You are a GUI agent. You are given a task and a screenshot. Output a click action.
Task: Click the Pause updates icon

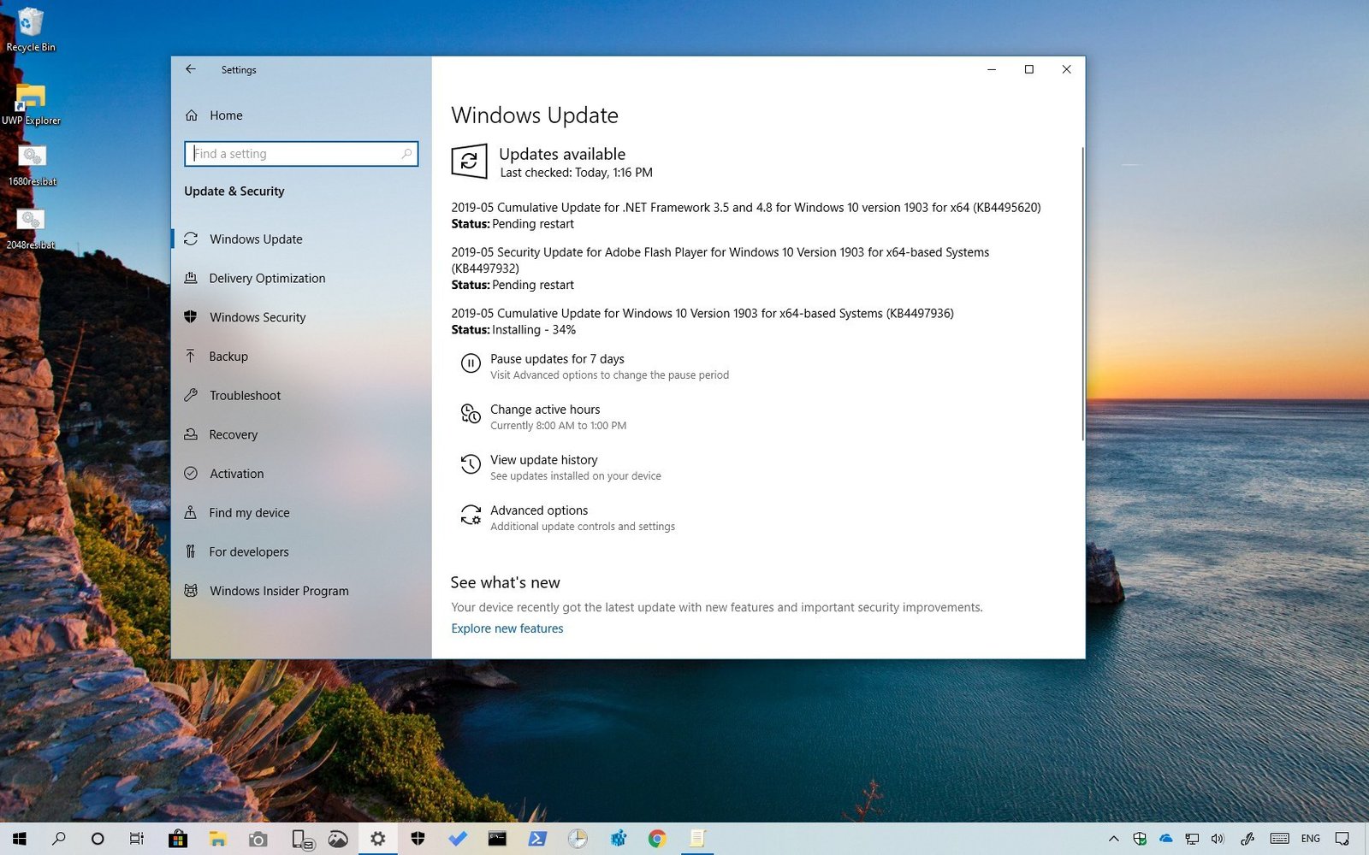pyautogui.click(x=471, y=363)
